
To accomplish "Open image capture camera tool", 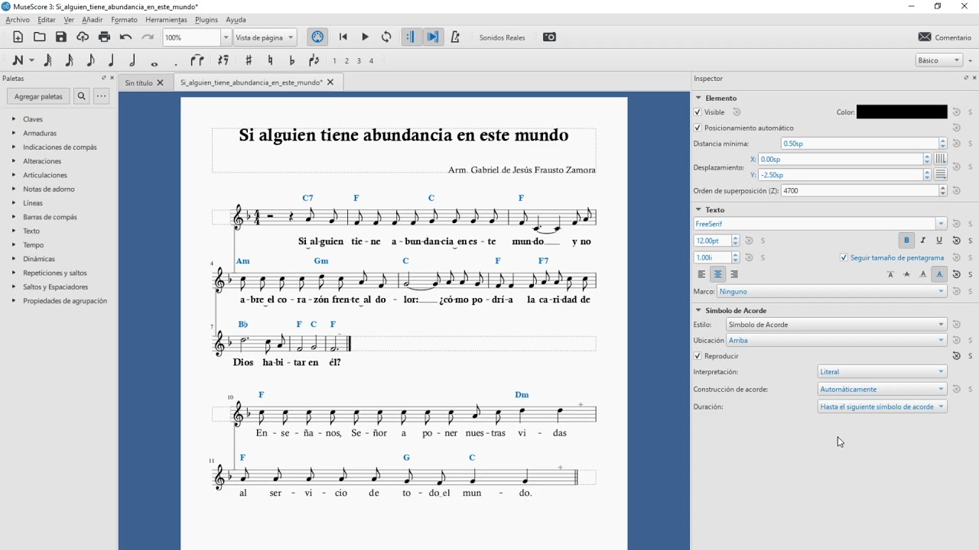I will pos(549,37).
